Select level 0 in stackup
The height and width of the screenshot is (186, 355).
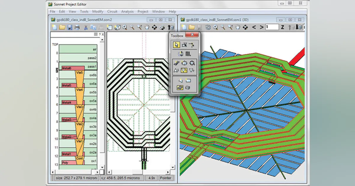coord(57,53)
